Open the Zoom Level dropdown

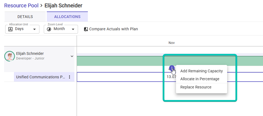(61, 29)
